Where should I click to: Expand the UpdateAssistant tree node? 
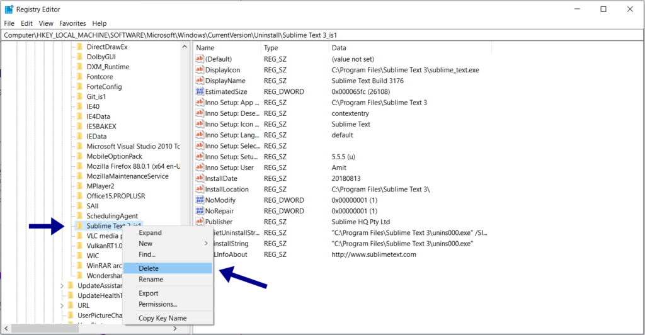(61, 286)
